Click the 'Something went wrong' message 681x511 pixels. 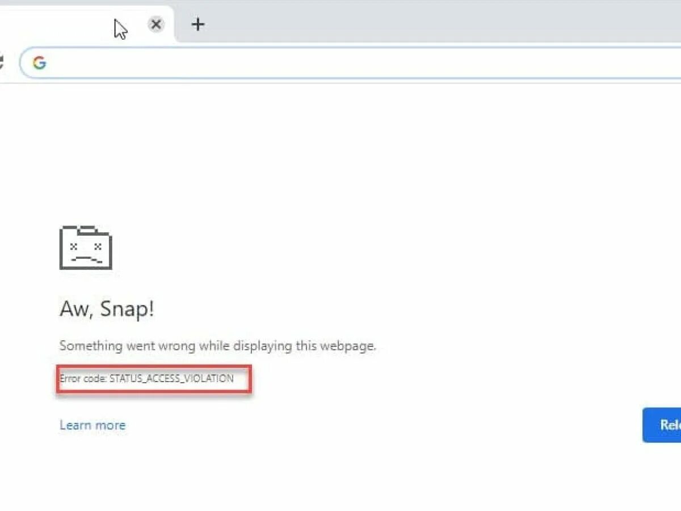[218, 346]
